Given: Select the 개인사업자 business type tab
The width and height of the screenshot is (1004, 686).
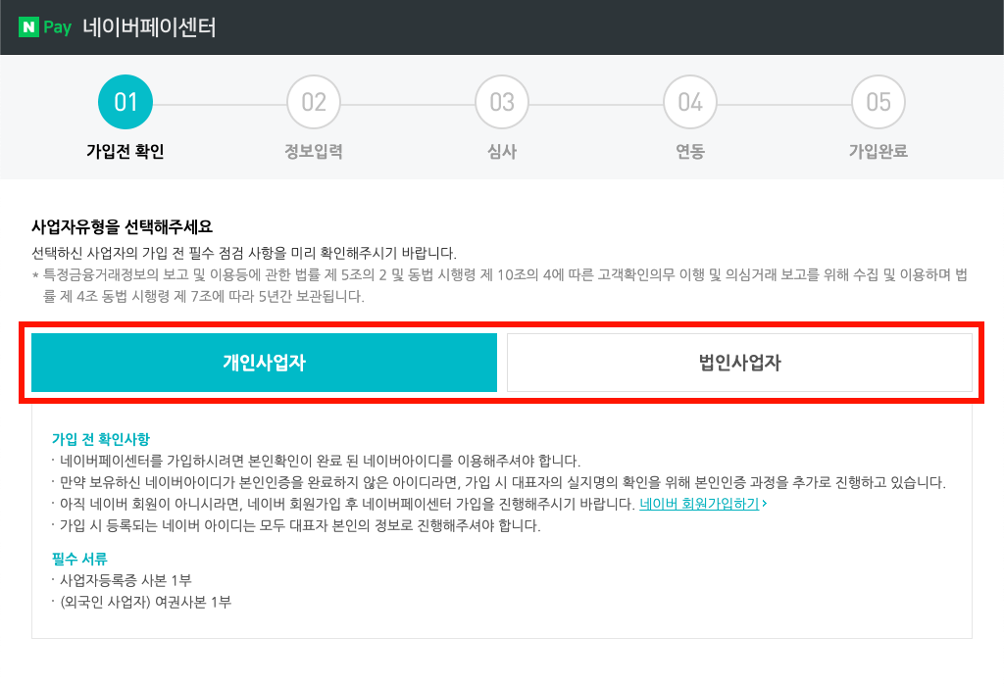Looking at the screenshot, I should [x=264, y=363].
